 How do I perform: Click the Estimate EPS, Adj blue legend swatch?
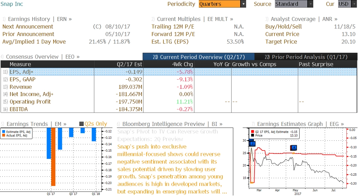point(3,132)
